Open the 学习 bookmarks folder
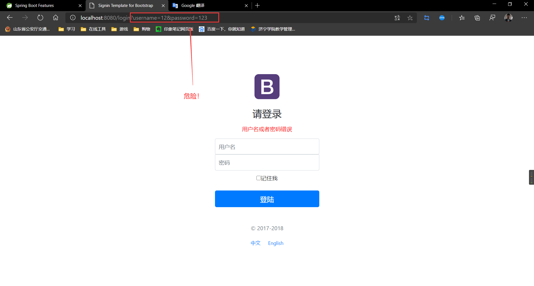This screenshot has height=286, width=534. [67, 29]
